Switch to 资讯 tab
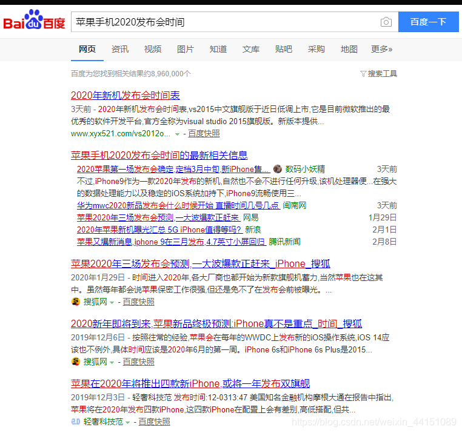The width and height of the screenshot is (462, 433). 120,49
